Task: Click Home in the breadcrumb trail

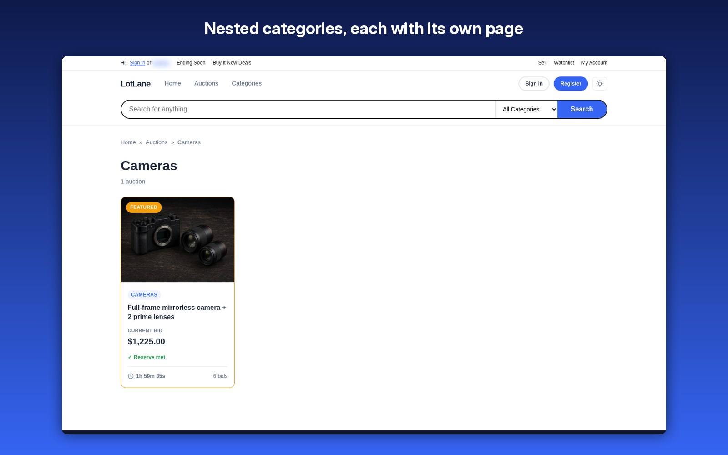Action: 128,142
